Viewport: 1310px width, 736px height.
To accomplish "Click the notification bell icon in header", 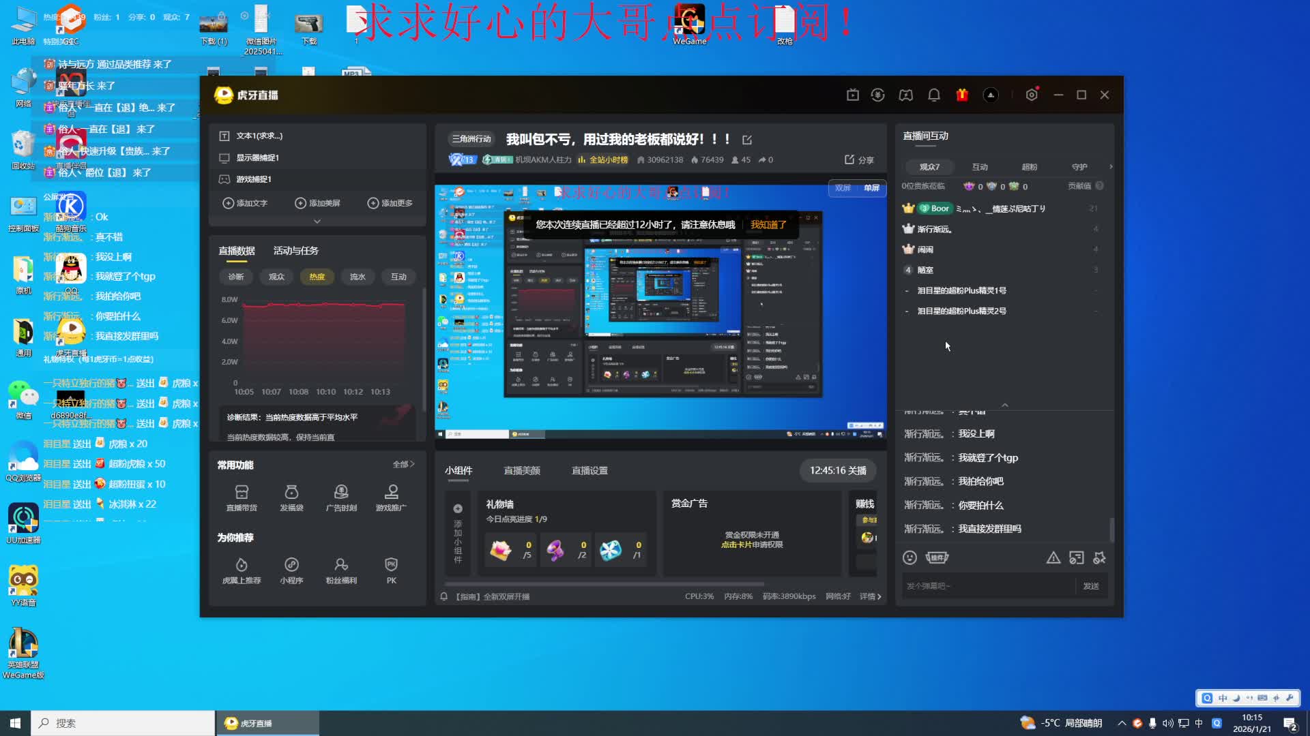I will click(x=934, y=95).
